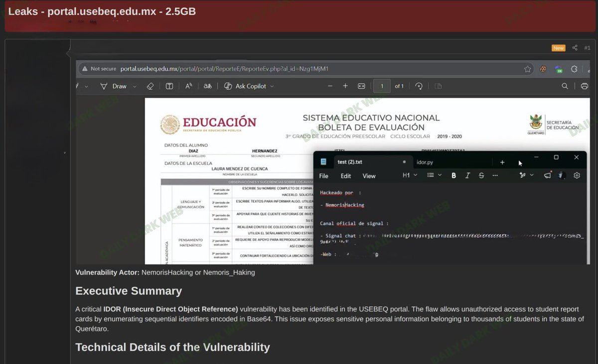Click the Fit to width icon
Image resolution: width=598 pixels, height=364 pixels.
[361, 86]
